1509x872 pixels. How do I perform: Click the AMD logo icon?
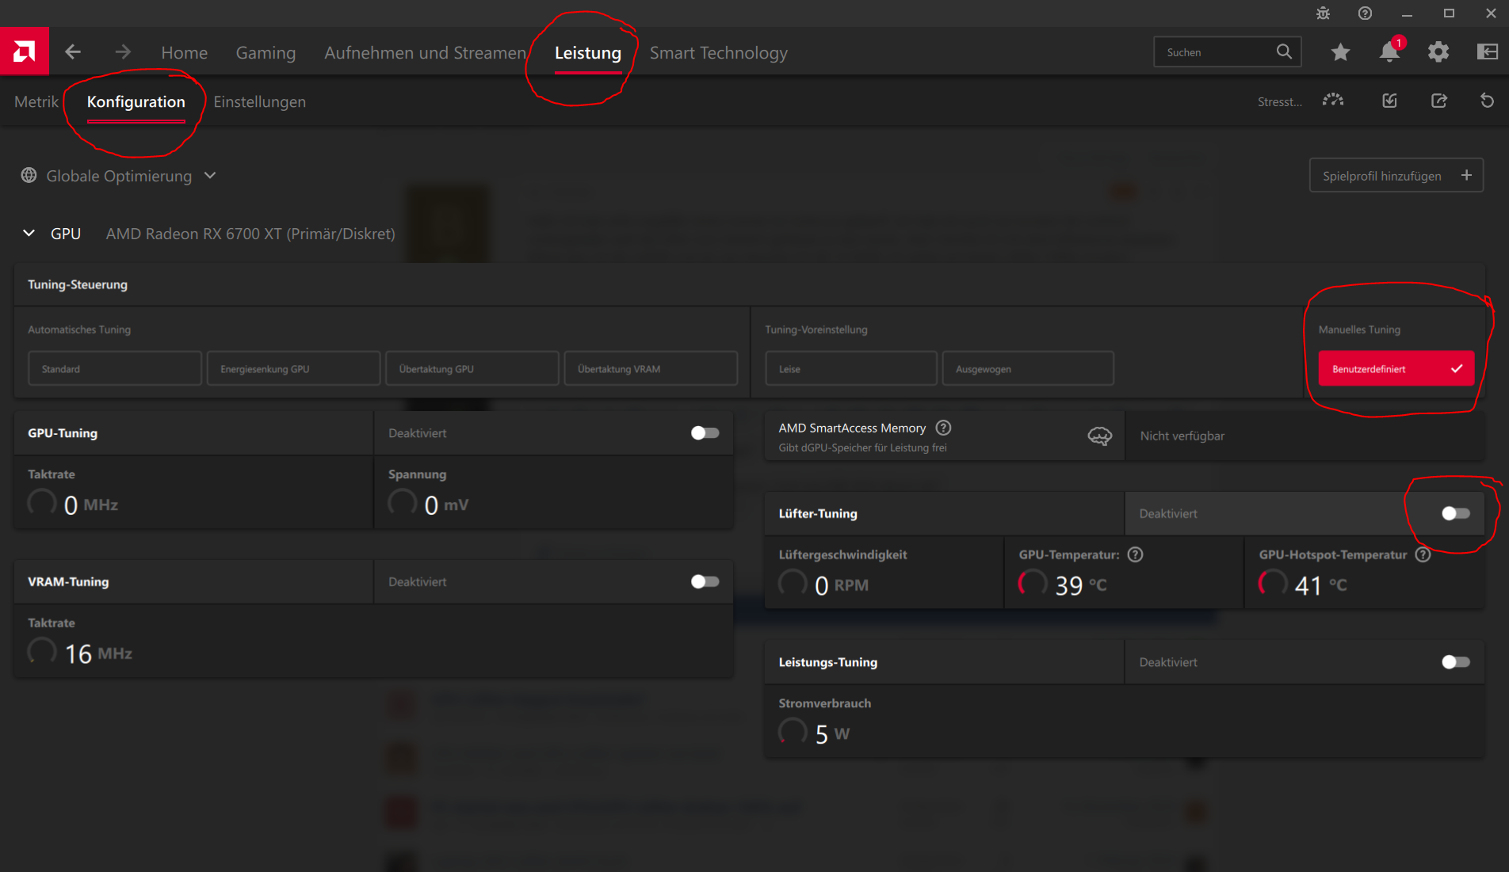(25, 51)
